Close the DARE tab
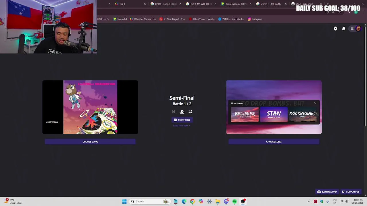 point(145,4)
